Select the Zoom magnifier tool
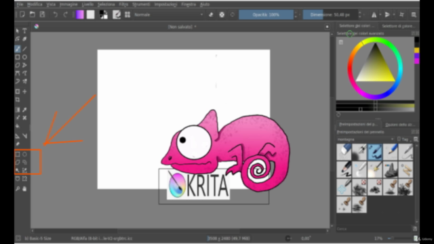This screenshot has width=434, height=244. (x=18, y=189)
